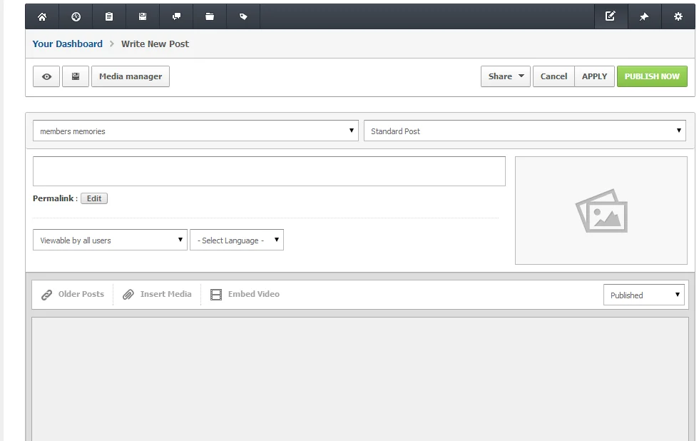This screenshot has height=441, width=699.
Task: Open the 'Standard Post' type dropdown
Action: pyautogui.click(x=524, y=131)
